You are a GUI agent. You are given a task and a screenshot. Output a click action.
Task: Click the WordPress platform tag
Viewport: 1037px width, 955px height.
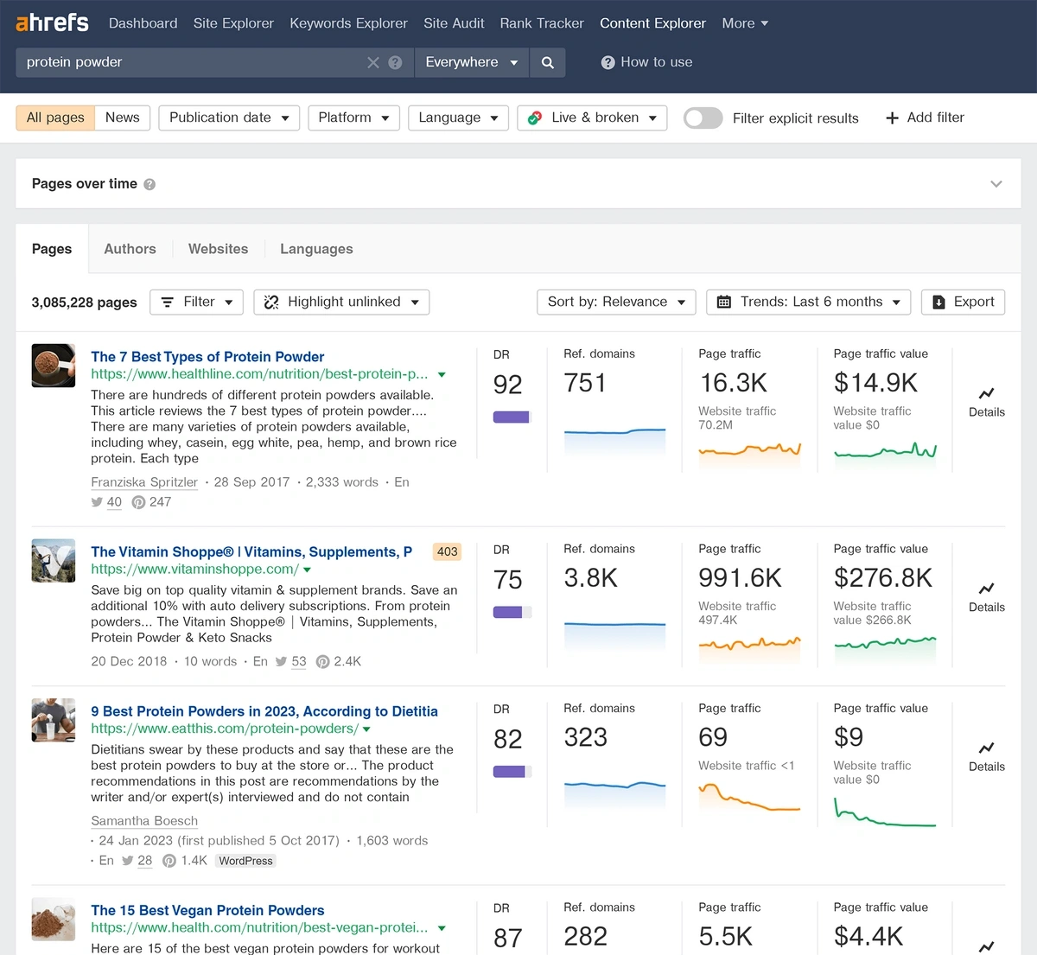coord(246,861)
